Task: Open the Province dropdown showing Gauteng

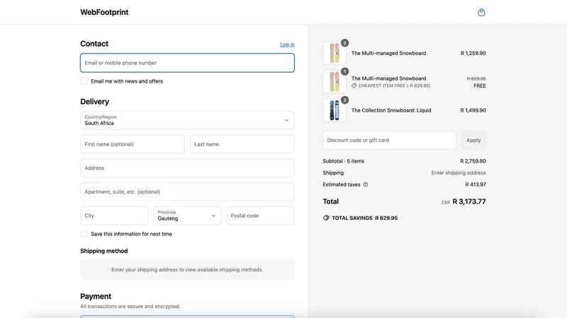Action: pyautogui.click(x=187, y=216)
